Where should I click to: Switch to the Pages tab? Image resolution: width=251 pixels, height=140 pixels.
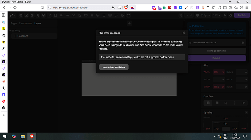[14, 24]
